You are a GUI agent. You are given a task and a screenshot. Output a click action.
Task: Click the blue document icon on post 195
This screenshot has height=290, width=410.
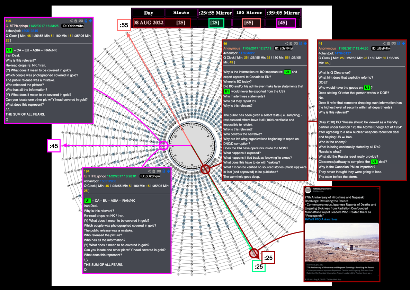pos(86,21)
